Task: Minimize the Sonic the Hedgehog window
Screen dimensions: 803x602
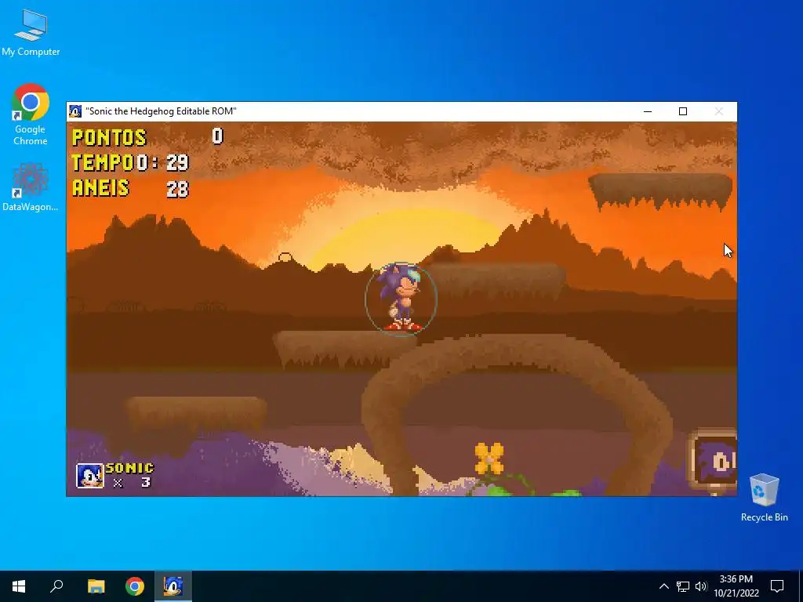Action: tap(648, 111)
